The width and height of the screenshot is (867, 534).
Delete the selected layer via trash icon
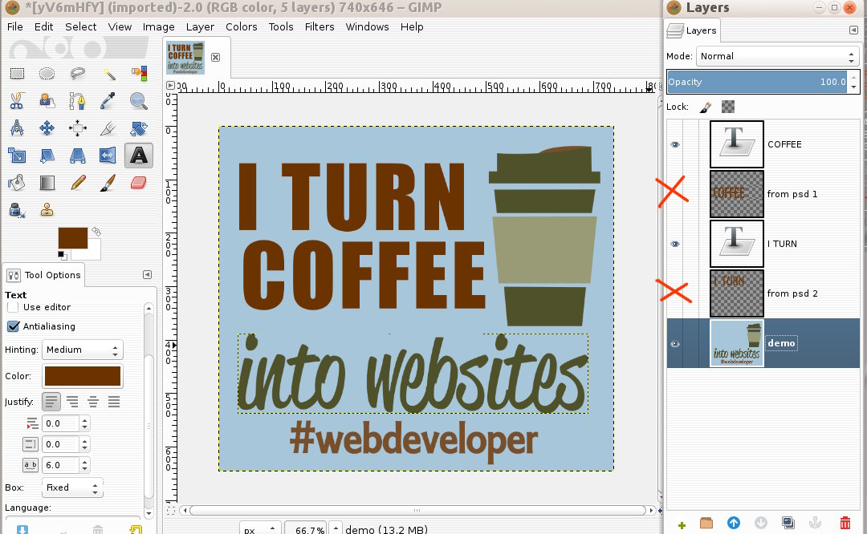(x=845, y=523)
